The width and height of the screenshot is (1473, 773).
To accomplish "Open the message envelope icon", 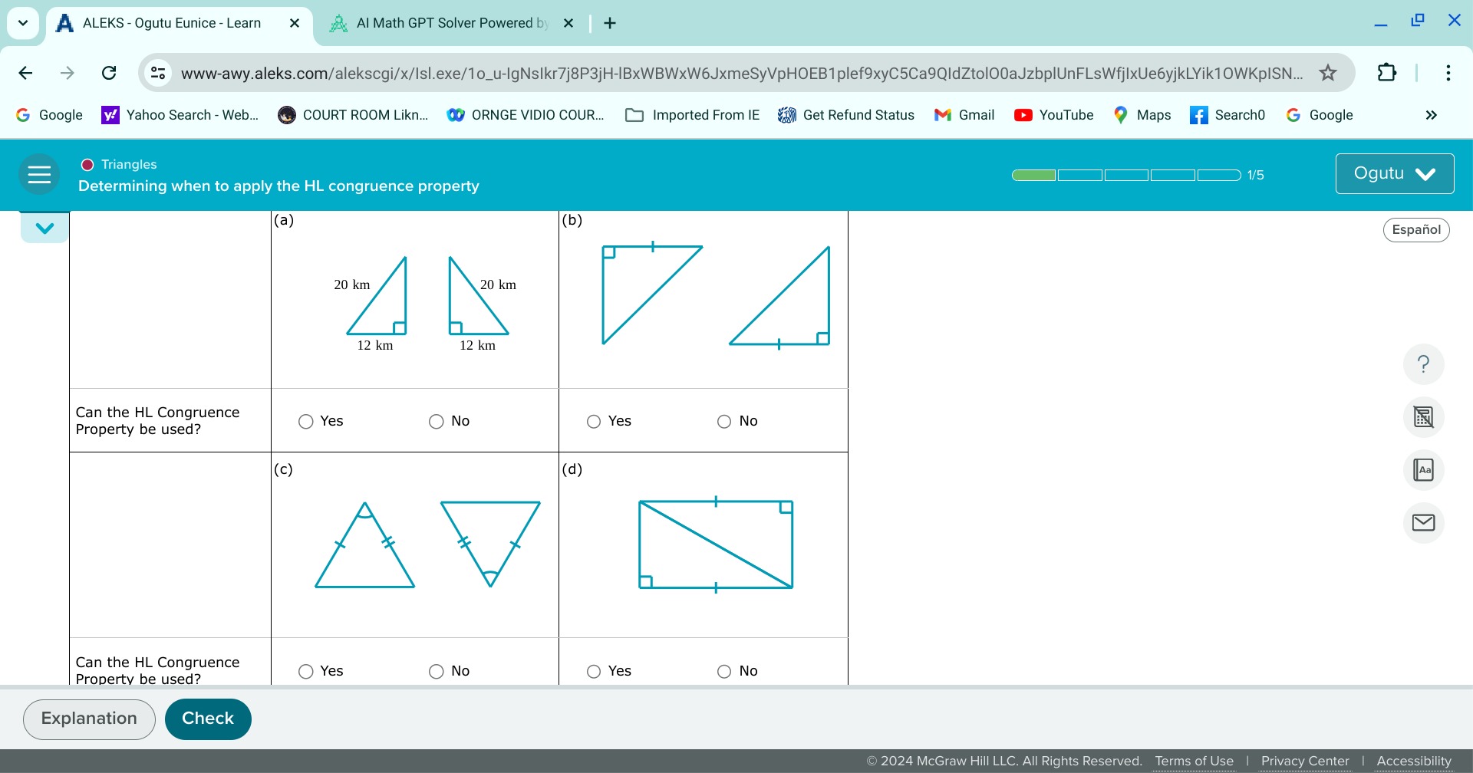I will [x=1423, y=523].
